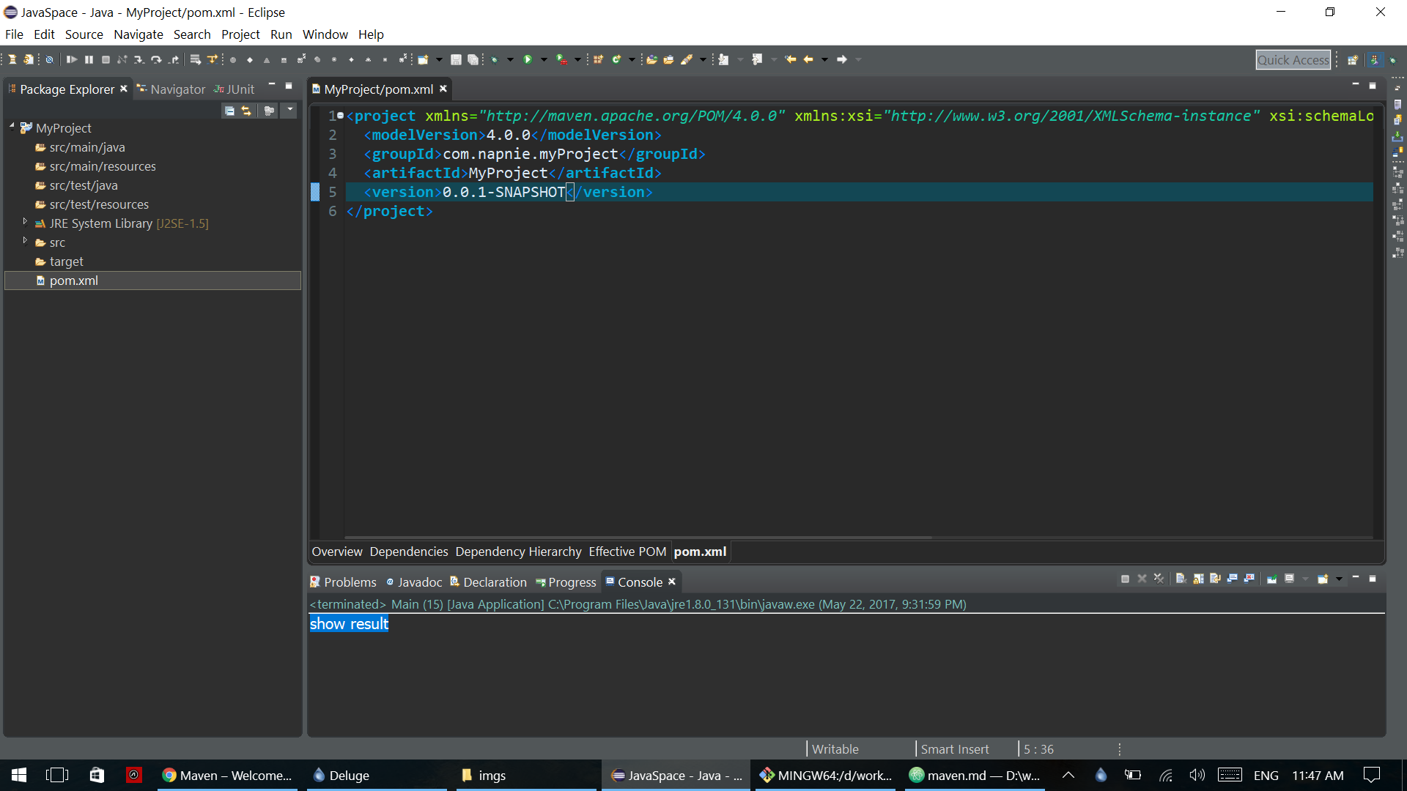Screen dimensions: 1407x791
Task: Click the Step Over icon
Action: coord(156,59)
